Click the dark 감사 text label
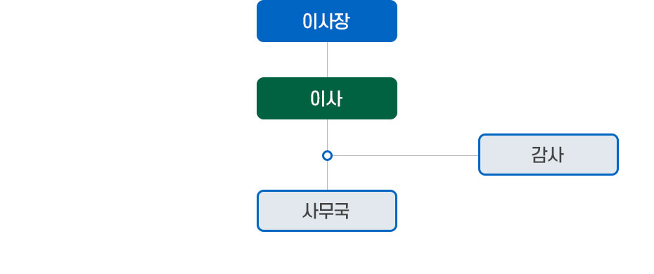654x274 pixels. click(x=548, y=155)
